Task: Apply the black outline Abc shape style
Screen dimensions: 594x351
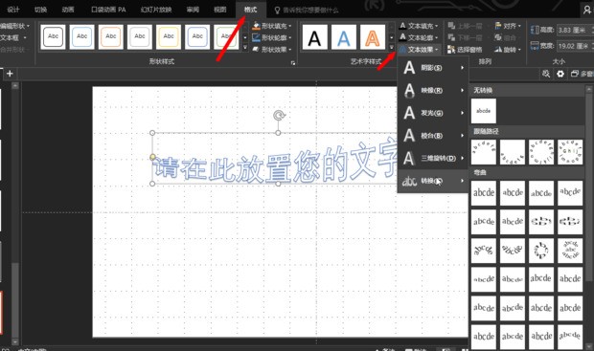Action: (x=53, y=36)
